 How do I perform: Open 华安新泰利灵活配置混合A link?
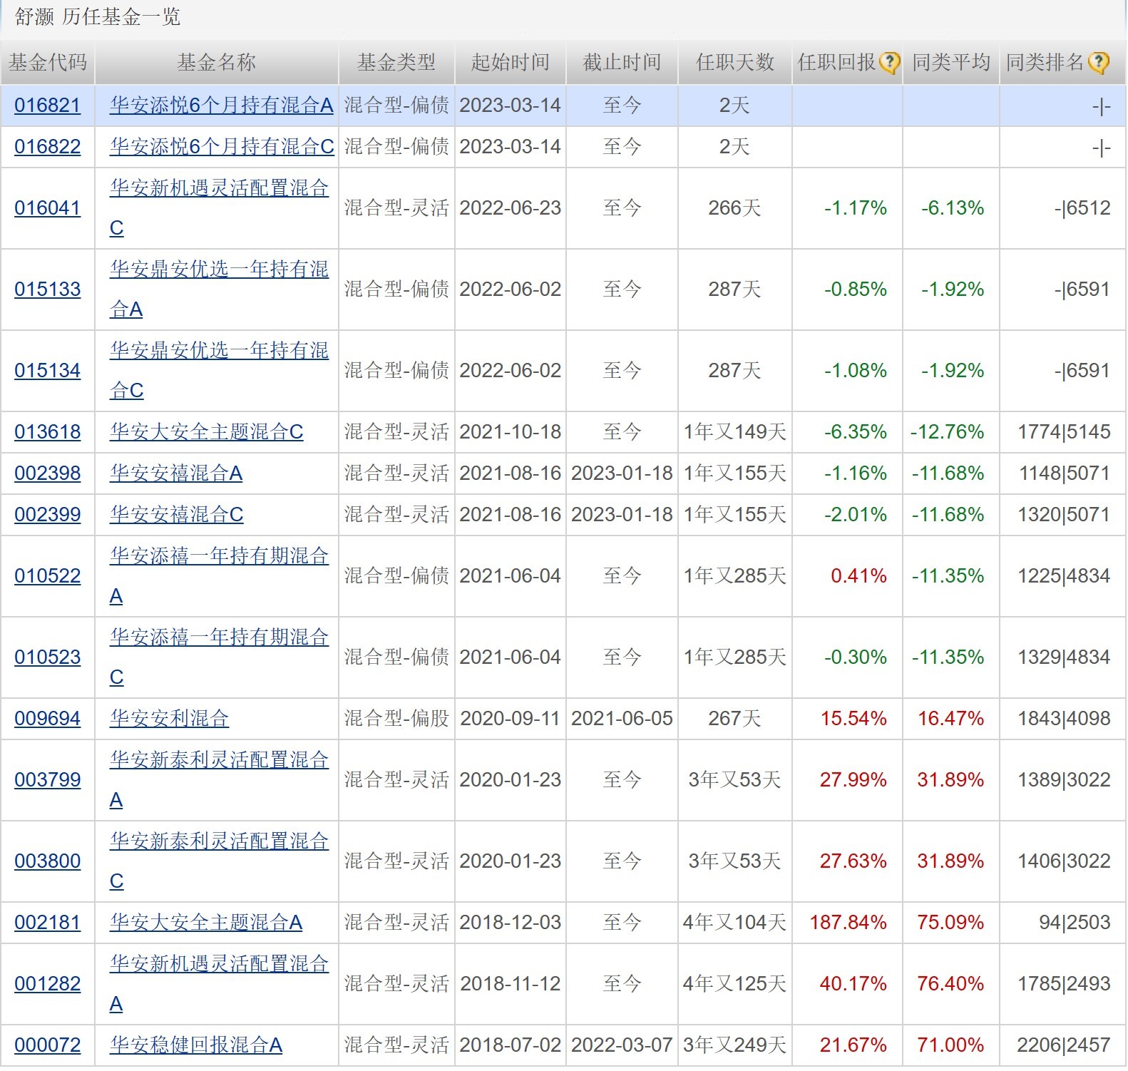219,780
